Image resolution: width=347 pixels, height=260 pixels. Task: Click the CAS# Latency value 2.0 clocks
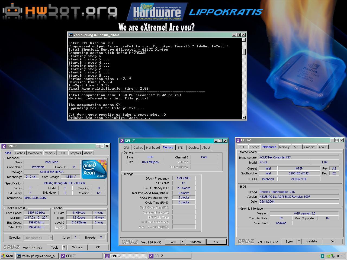coord(184,188)
